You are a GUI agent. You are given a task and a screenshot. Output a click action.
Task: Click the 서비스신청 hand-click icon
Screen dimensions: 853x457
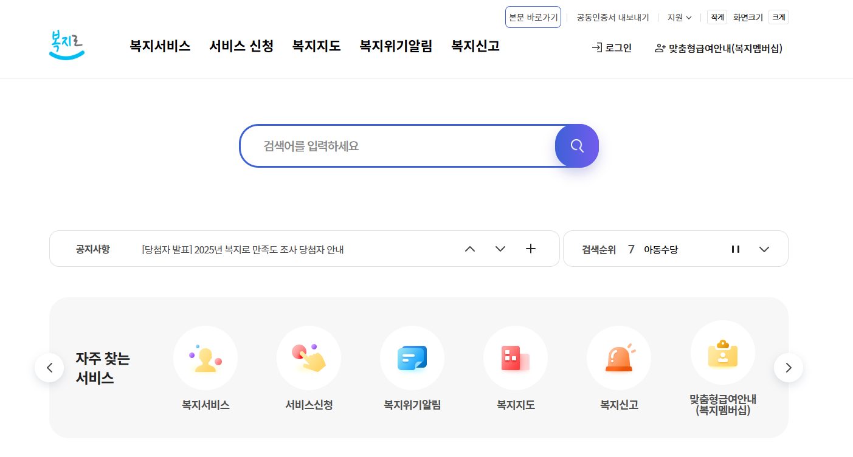(x=308, y=358)
